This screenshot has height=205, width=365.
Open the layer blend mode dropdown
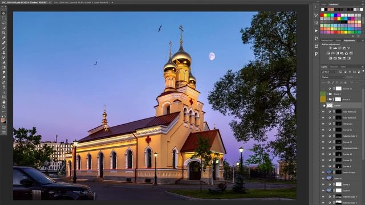tap(332, 77)
